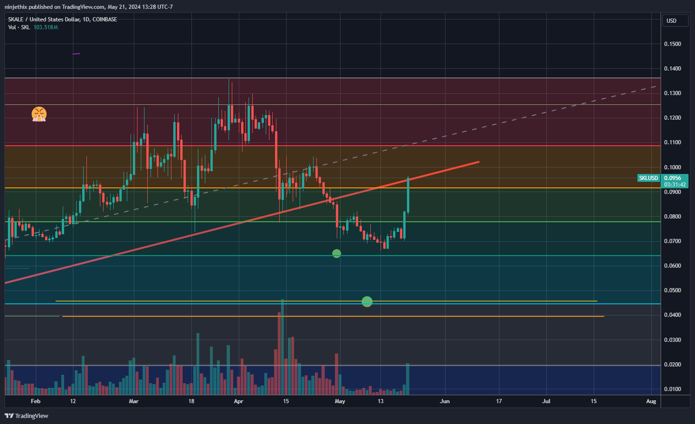Screen dimensions: 695x424
Task: Click the USD currency button
Action: point(675,20)
